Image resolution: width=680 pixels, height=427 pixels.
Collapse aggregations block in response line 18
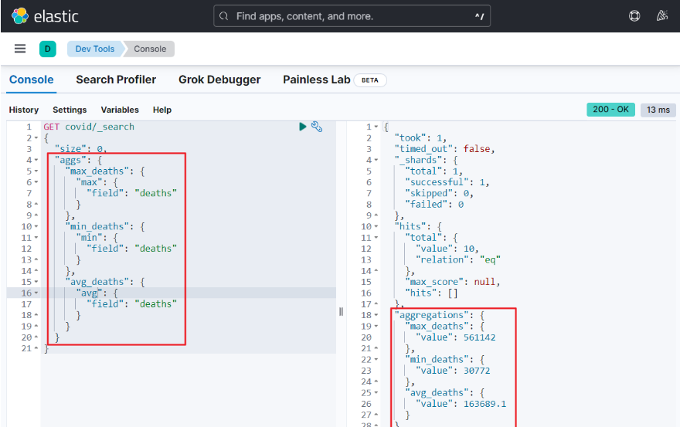click(x=376, y=315)
